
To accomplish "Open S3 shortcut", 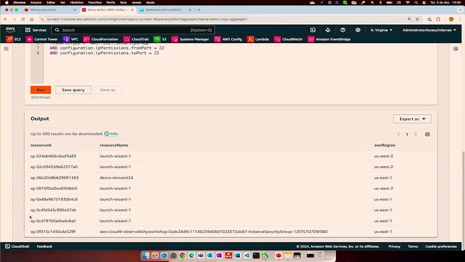I will click(160, 39).
